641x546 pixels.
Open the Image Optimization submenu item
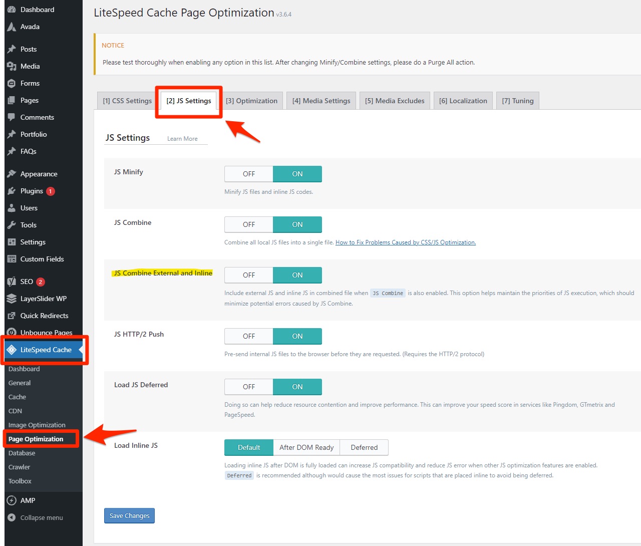37,425
